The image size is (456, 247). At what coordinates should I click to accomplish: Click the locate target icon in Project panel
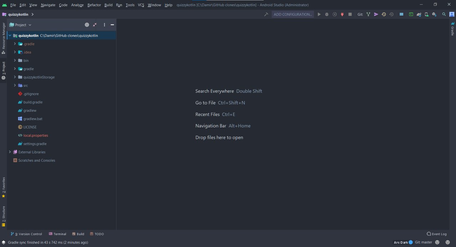(87, 25)
